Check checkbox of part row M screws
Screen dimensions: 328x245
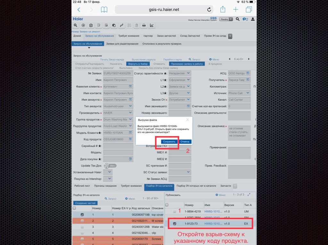pos(82,221)
